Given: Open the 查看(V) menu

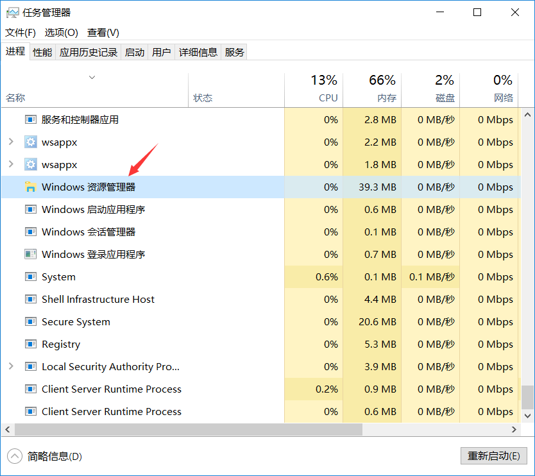Looking at the screenshot, I should pos(103,33).
